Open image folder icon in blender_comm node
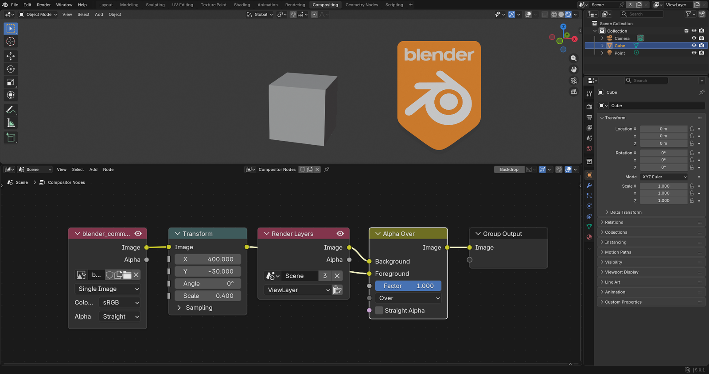The height and width of the screenshot is (374, 709). pos(127,275)
